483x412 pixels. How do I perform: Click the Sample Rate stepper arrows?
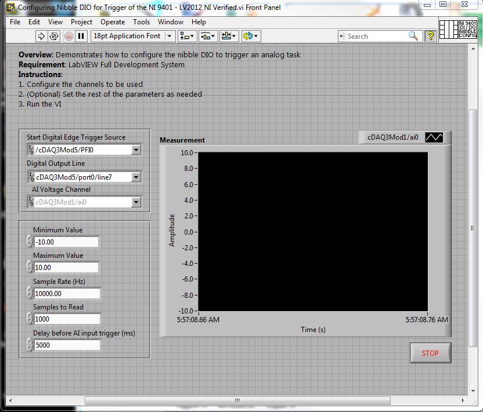[x=30, y=293]
